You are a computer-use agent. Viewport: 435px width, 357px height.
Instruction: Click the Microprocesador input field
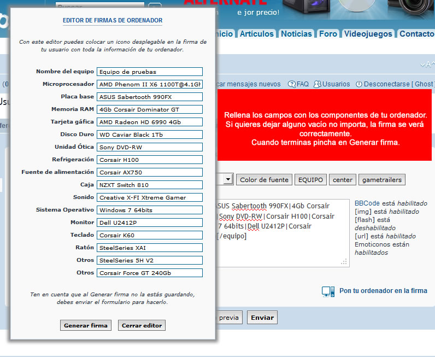(x=150, y=84)
